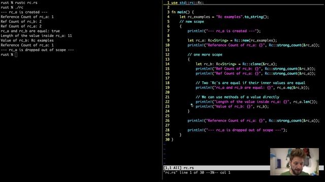Click the '// one more scope' comment
Screen dimensions: 325x182
tap(205, 55)
